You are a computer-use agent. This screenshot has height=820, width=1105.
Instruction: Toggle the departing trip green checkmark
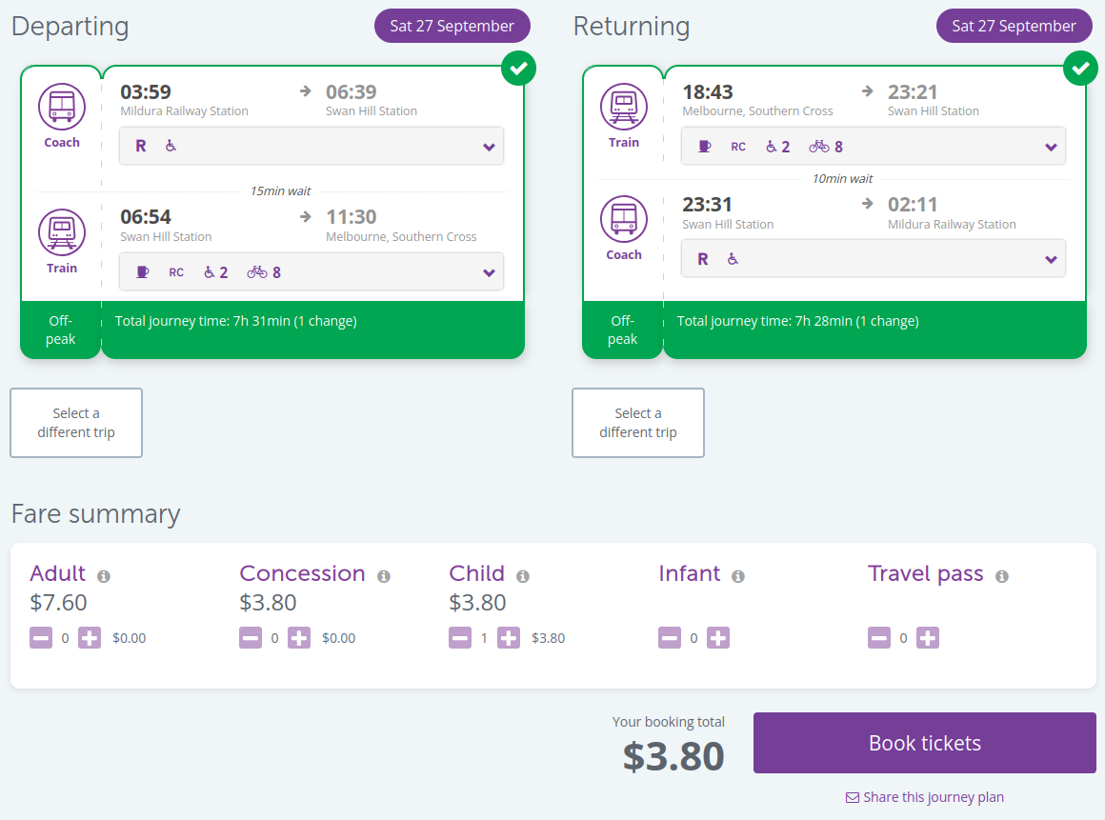pyautogui.click(x=518, y=69)
